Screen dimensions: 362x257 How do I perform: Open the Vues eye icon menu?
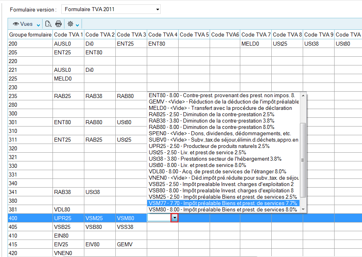point(26,24)
